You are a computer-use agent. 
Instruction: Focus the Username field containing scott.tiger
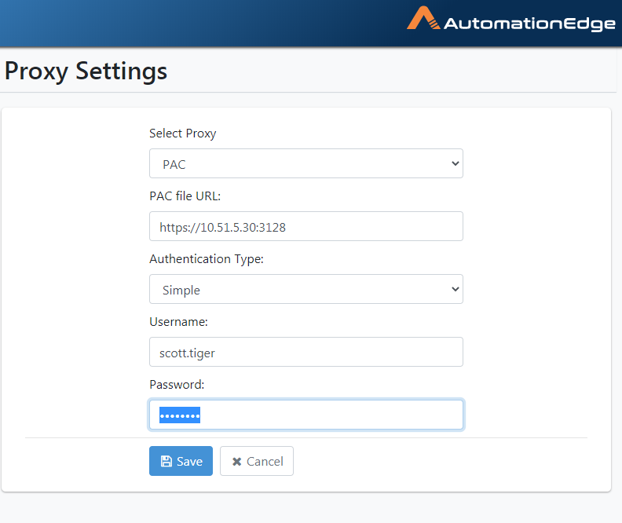(x=306, y=352)
